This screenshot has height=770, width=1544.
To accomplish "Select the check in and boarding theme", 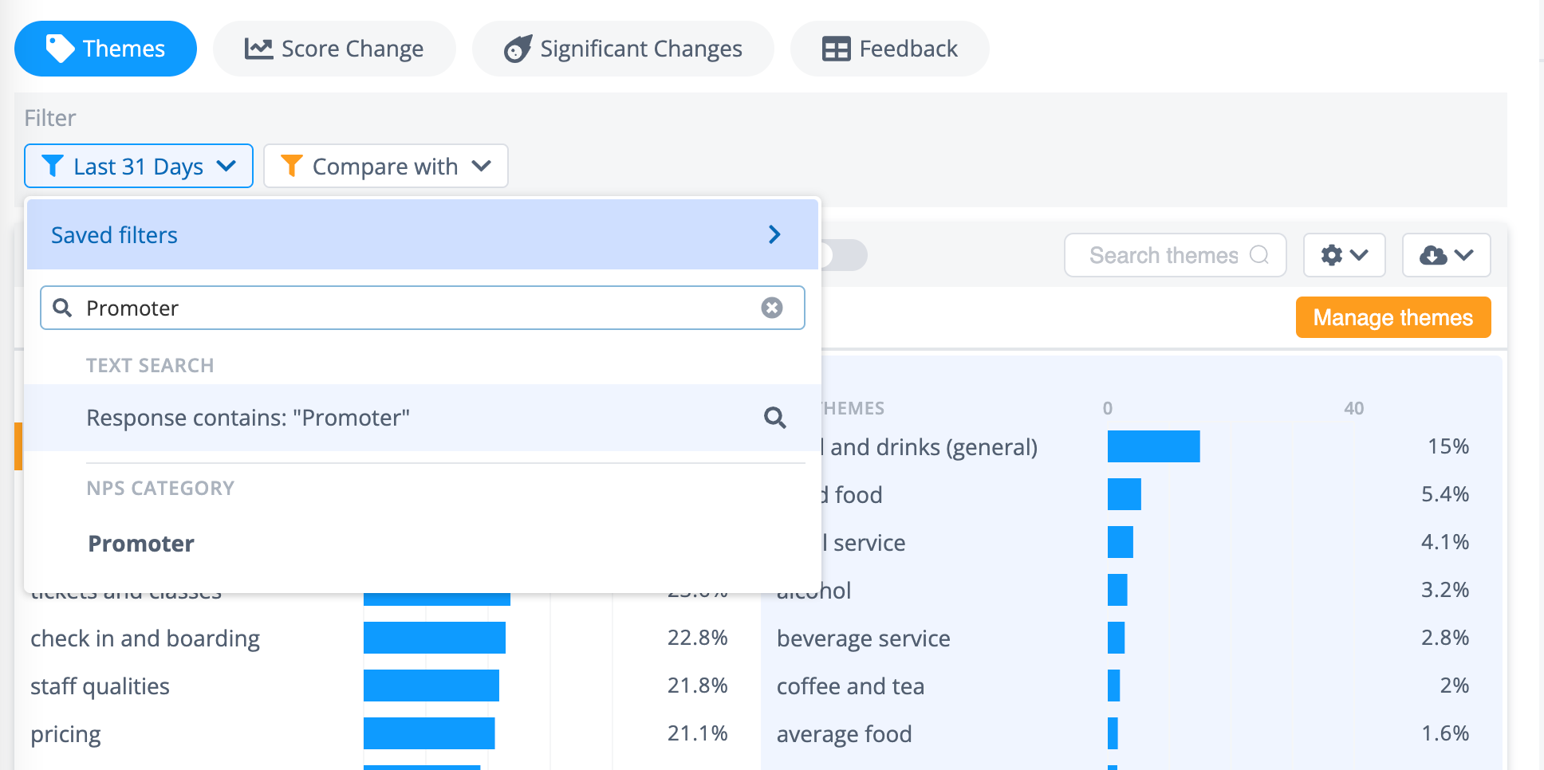I will tap(145, 638).
